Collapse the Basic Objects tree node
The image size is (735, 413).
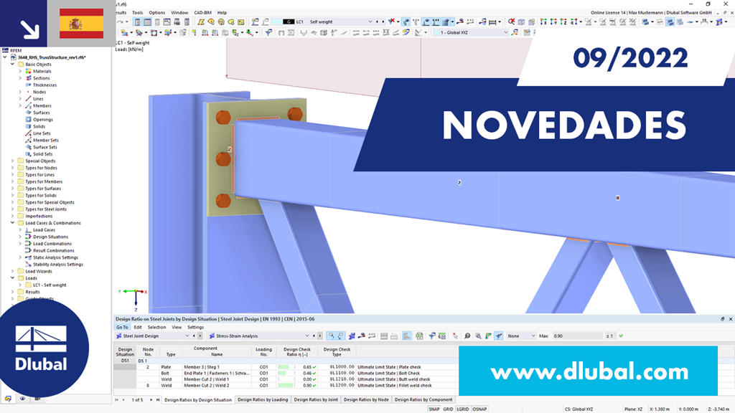tap(13, 64)
